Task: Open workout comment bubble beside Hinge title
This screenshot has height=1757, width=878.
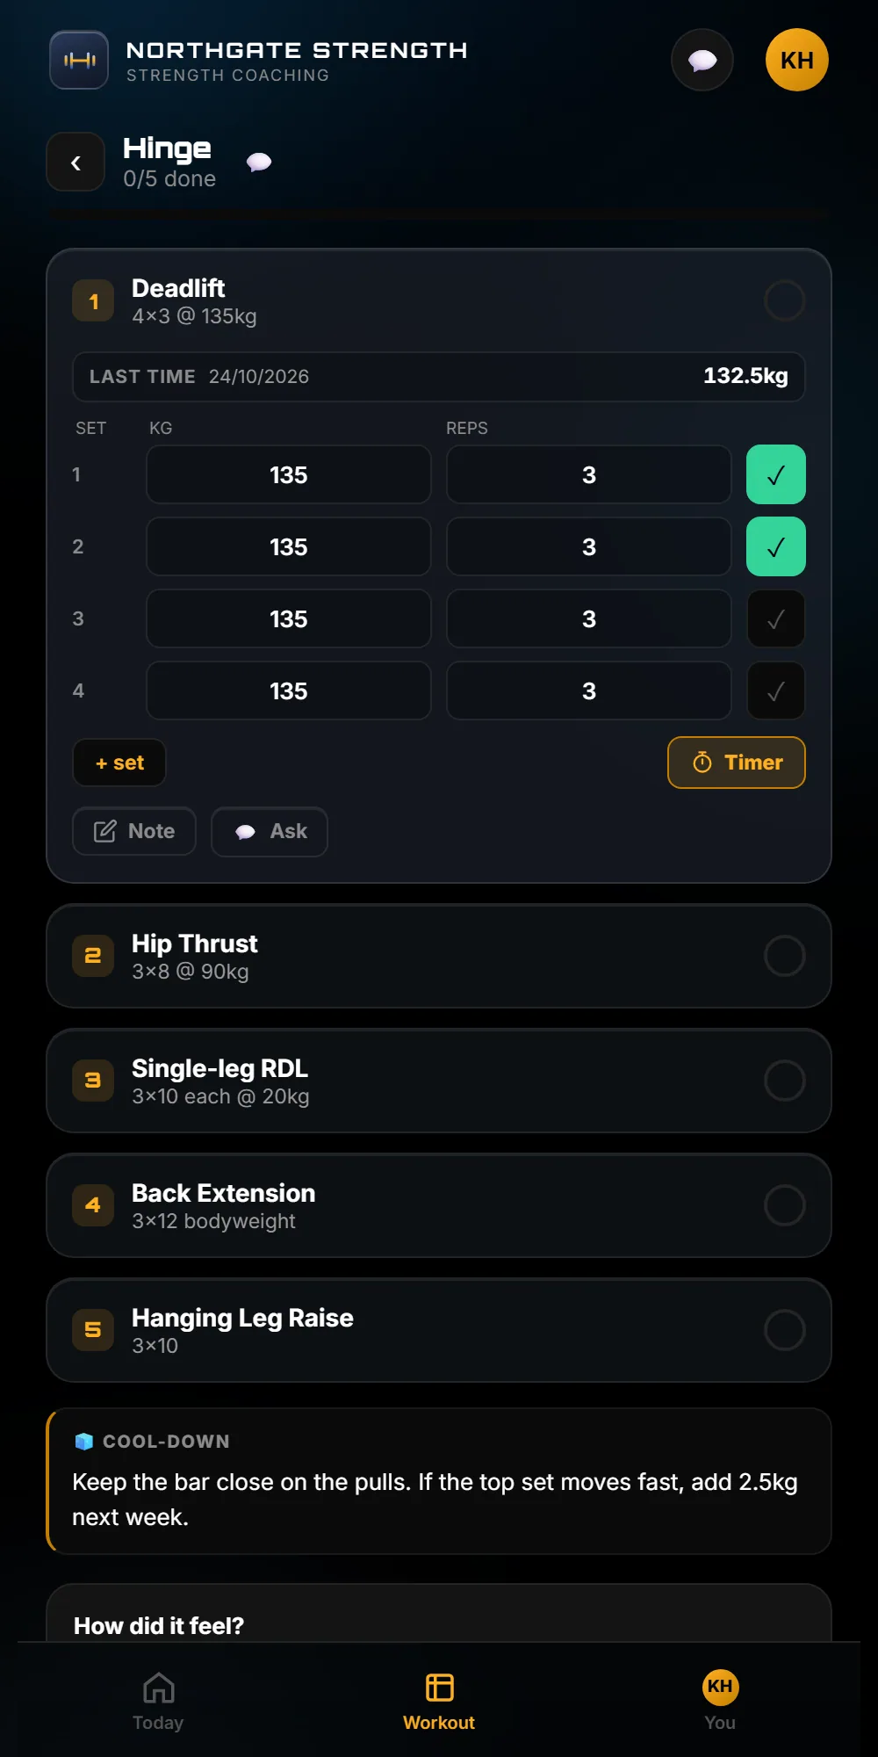Action: point(259,162)
